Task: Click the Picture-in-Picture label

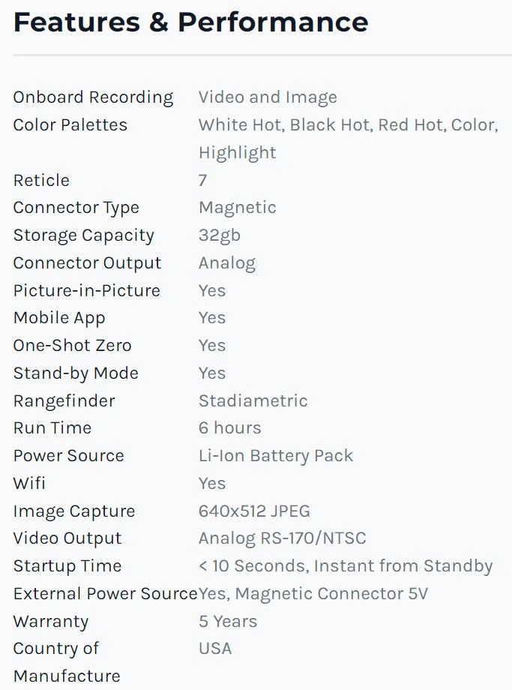Action: pos(86,291)
